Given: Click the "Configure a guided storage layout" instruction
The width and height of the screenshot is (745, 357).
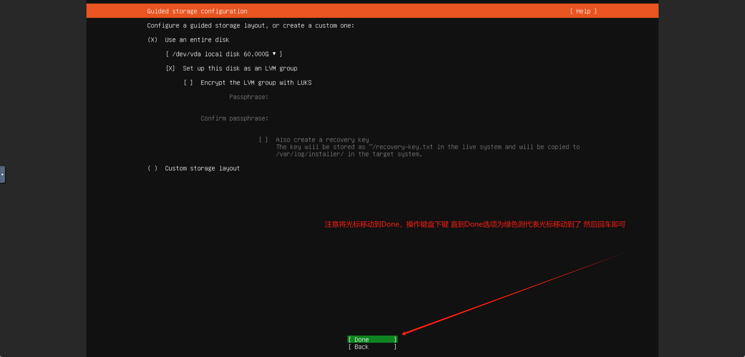Looking at the screenshot, I should pyautogui.click(x=250, y=25).
